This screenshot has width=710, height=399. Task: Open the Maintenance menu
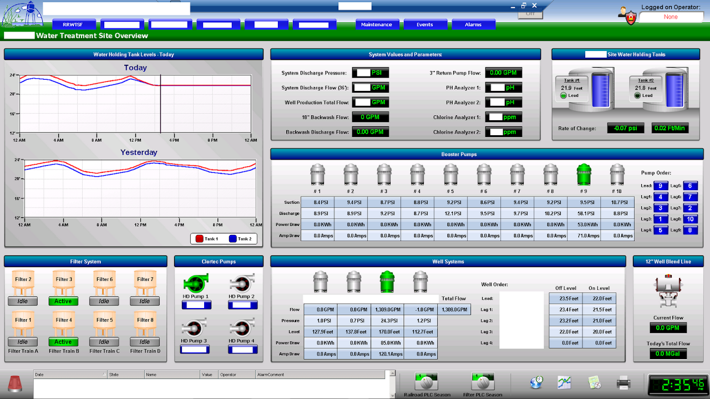coord(377,25)
